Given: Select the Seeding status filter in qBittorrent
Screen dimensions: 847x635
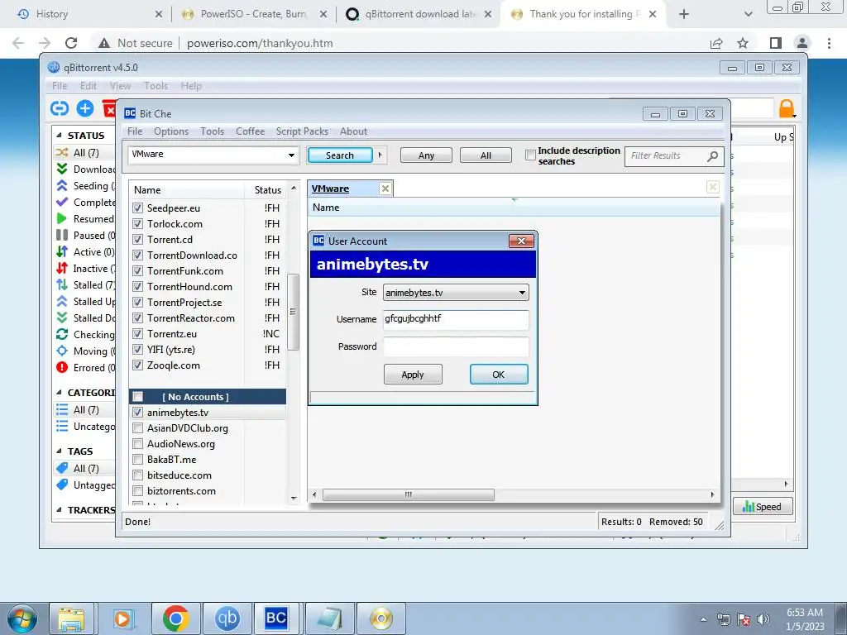Looking at the screenshot, I should [86, 186].
